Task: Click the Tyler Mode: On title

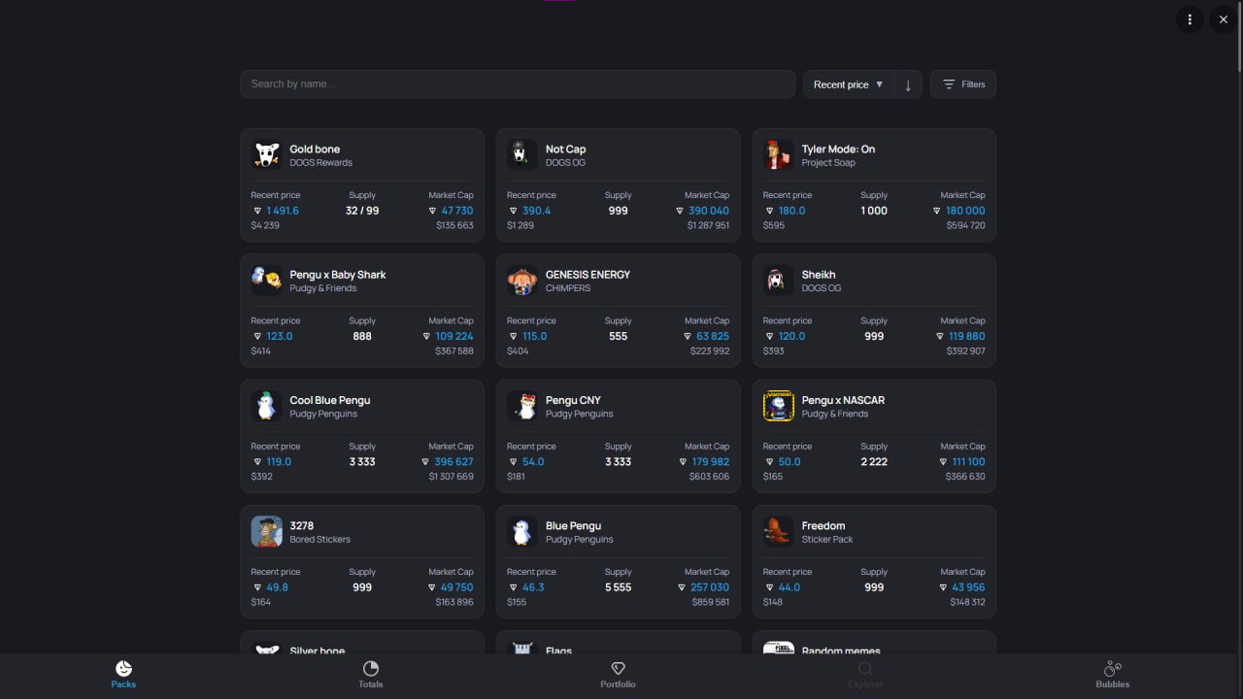Action: click(x=838, y=150)
